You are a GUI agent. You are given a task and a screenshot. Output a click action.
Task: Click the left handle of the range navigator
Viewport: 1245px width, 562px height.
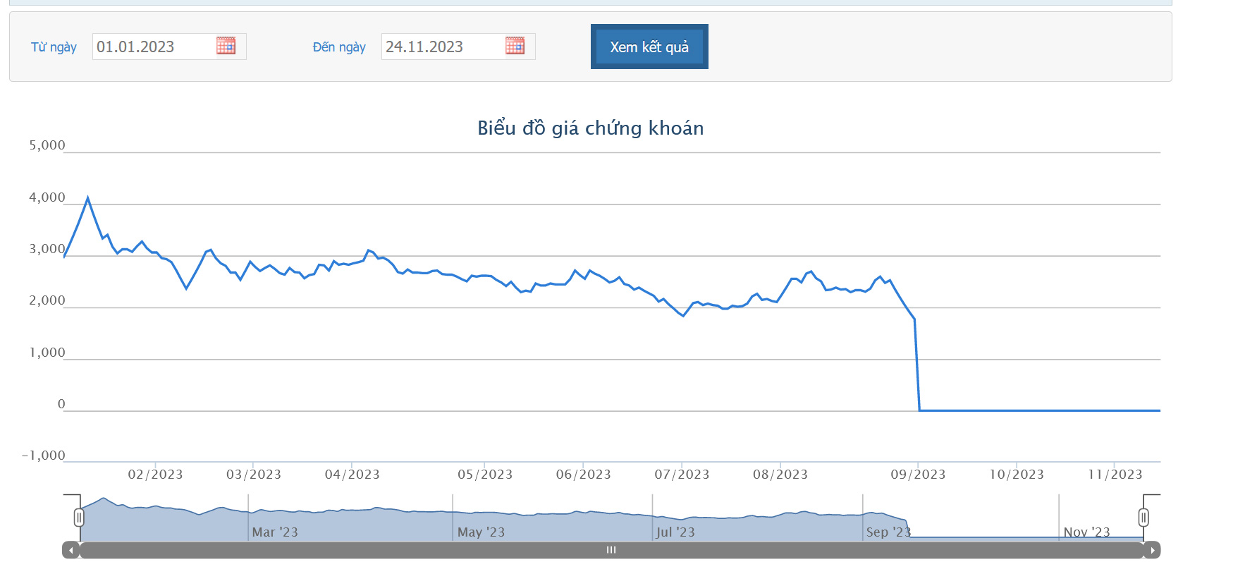79,518
